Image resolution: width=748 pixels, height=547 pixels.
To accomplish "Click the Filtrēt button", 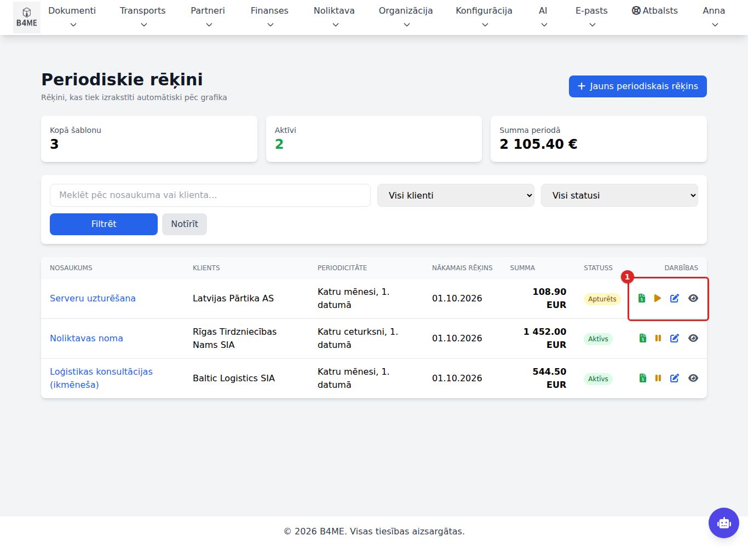I will click(x=103, y=224).
